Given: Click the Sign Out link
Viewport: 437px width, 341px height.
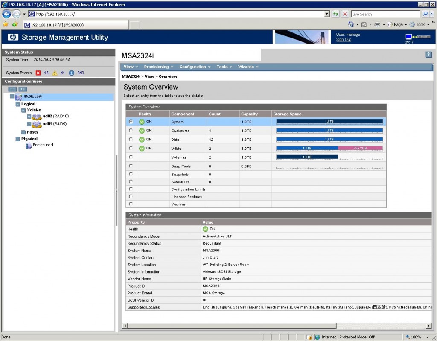Looking at the screenshot, I should tap(343, 40).
